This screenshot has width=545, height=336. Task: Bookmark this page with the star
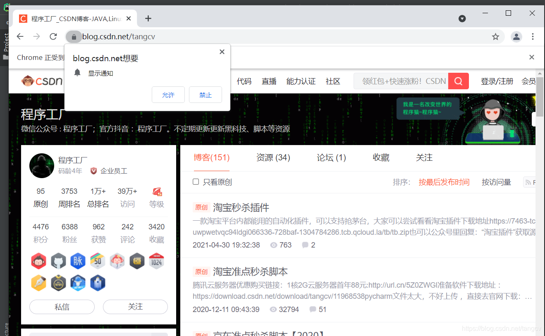(x=495, y=37)
